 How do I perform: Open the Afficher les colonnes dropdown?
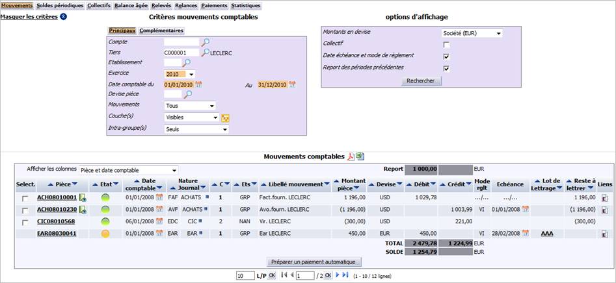pos(128,171)
